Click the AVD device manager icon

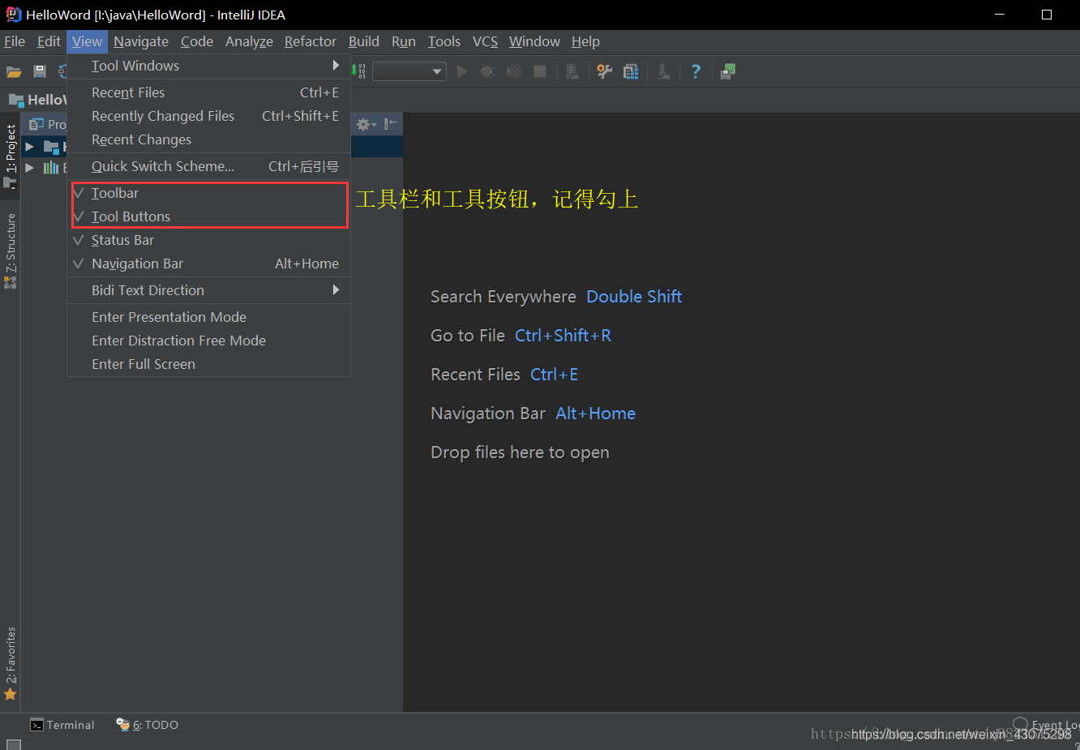click(x=572, y=72)
